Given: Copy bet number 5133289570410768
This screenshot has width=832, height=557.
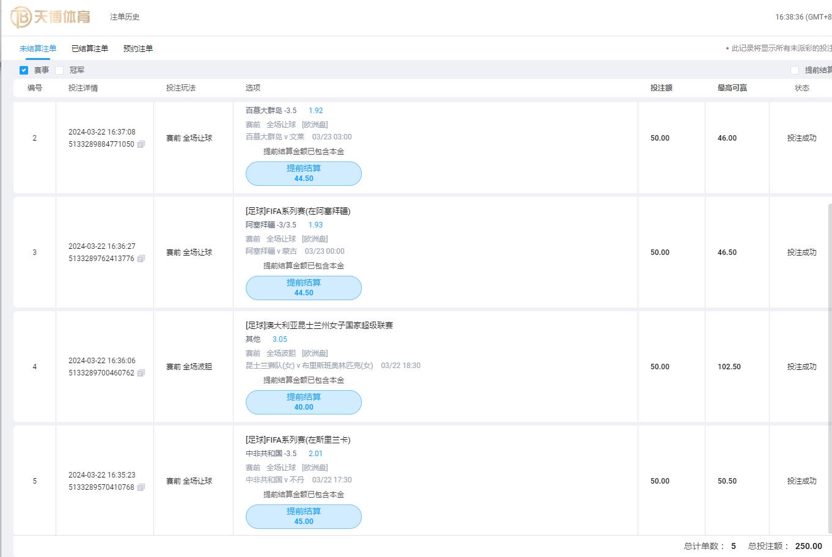Looking at the screenshot, I should click(141, 487).
